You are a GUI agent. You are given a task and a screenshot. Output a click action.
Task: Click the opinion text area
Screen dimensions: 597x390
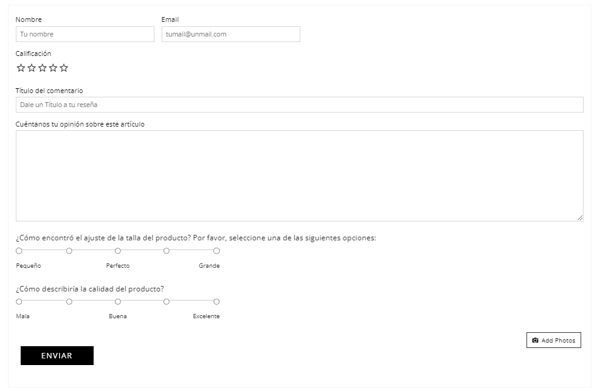pyautogui.click(x=299, y=176)
